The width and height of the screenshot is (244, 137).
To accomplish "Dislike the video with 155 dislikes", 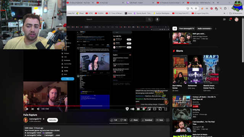I will (123, 120).
